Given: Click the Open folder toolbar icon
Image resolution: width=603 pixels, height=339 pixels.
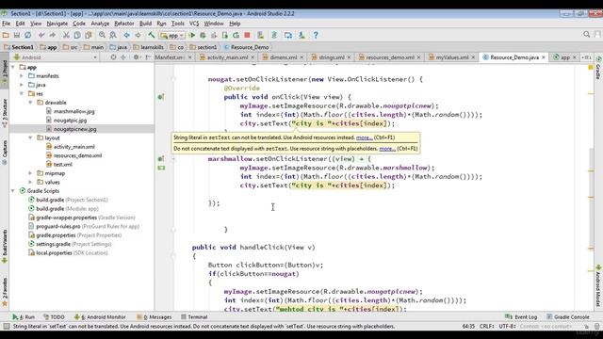Looking at the screenshot, I should tap(6, 35).
